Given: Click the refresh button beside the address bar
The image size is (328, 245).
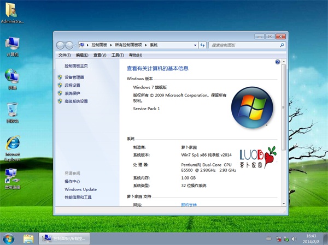Looking at the screenshot, I should click(x=202, y=45).
